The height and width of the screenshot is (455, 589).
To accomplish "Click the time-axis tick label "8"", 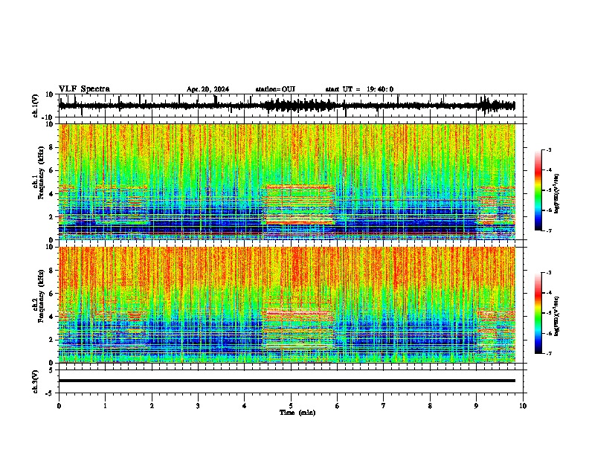I will (x=430, y=406).
